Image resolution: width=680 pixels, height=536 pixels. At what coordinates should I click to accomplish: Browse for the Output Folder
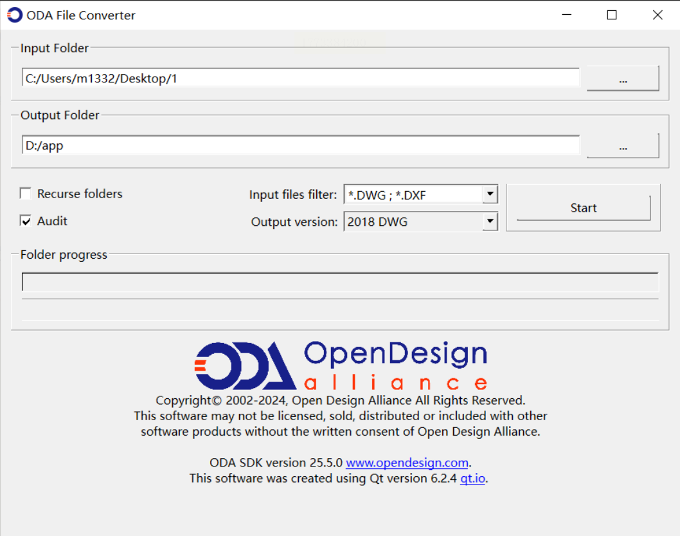pyautogui.click(x=622, y=146)
